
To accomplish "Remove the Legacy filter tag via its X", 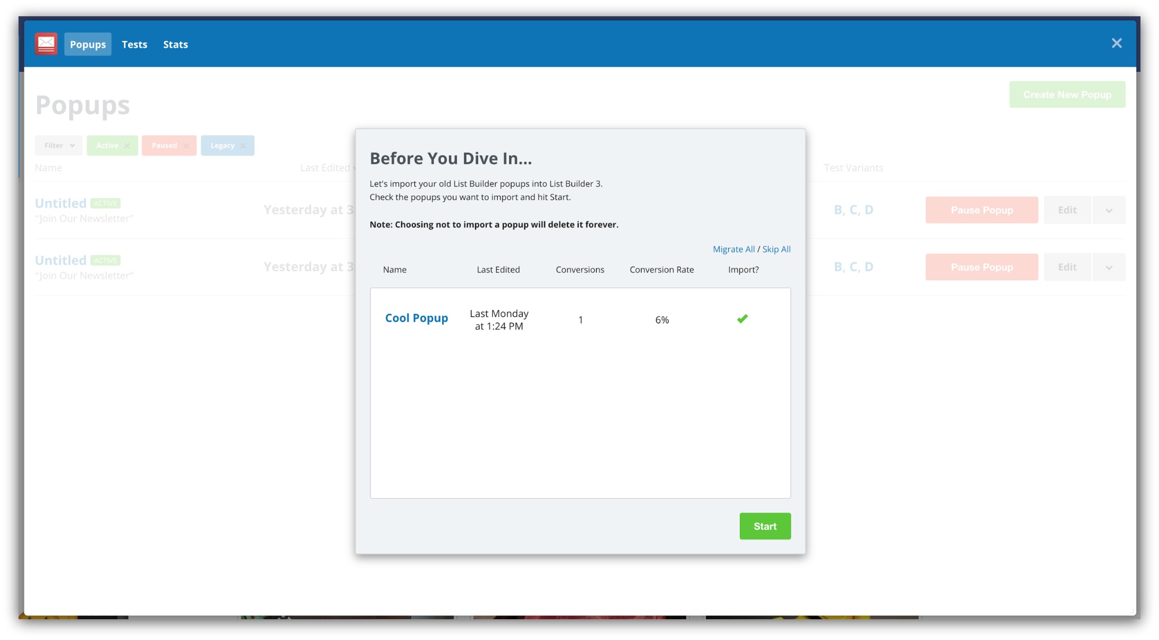I will pos(243,145).
